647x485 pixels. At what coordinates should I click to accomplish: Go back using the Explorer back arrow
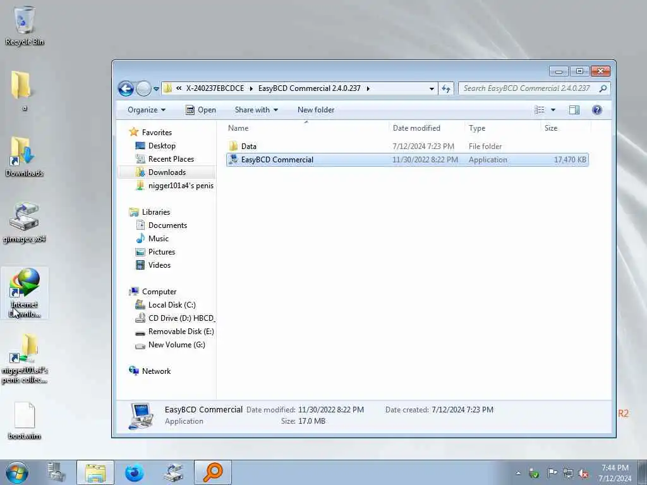coord(126,88)
